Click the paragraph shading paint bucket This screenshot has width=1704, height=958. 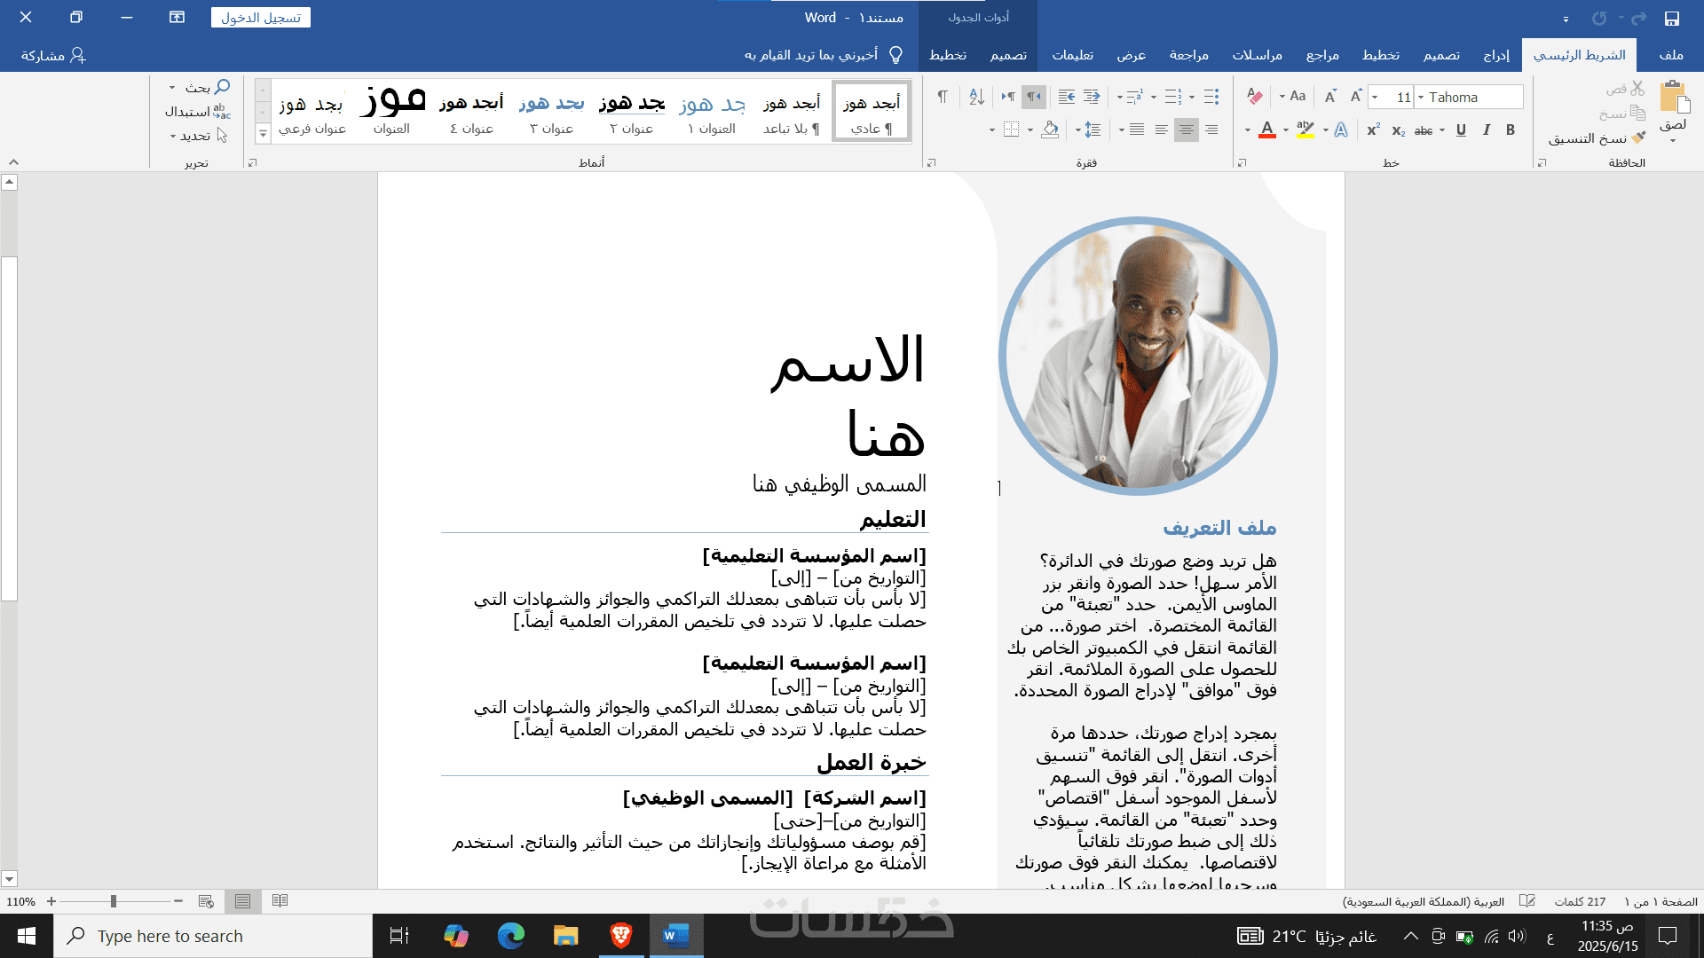[x=1050, y=130]
